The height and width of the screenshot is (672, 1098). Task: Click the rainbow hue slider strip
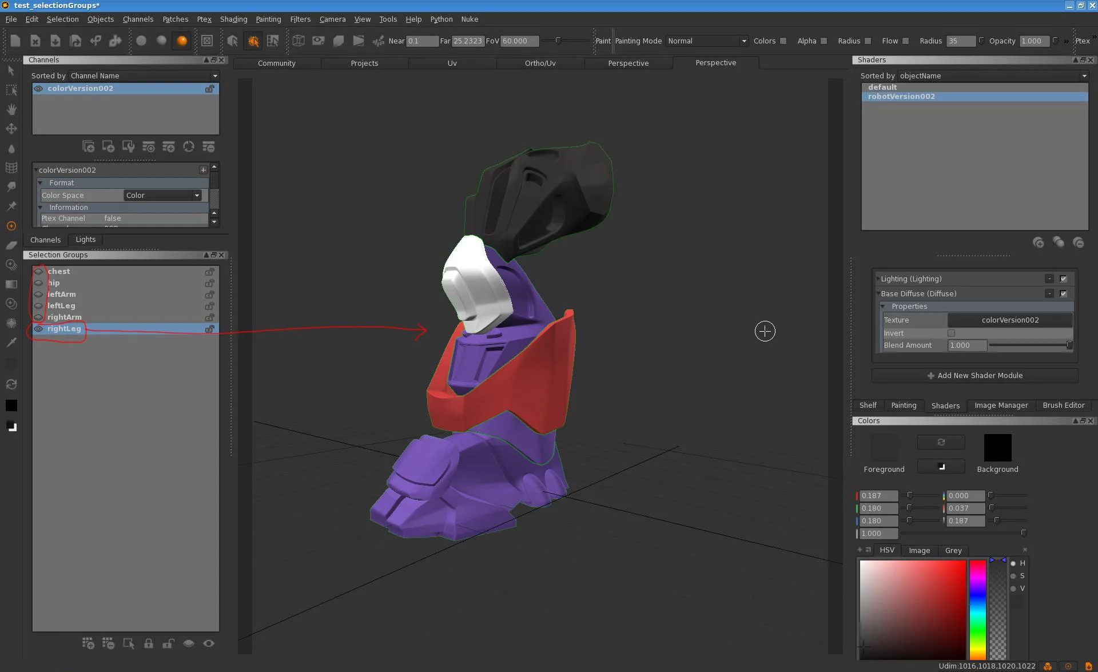point(978,610)
